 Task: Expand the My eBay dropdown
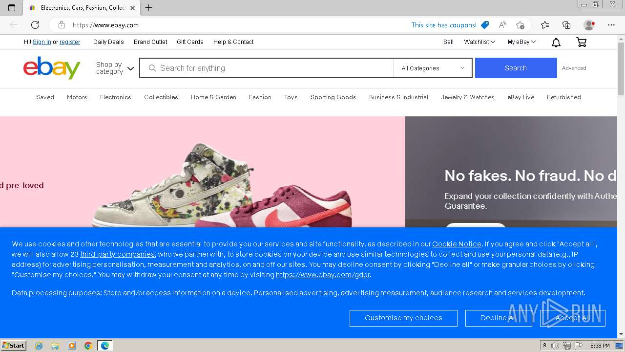click(x=521, y=42)
